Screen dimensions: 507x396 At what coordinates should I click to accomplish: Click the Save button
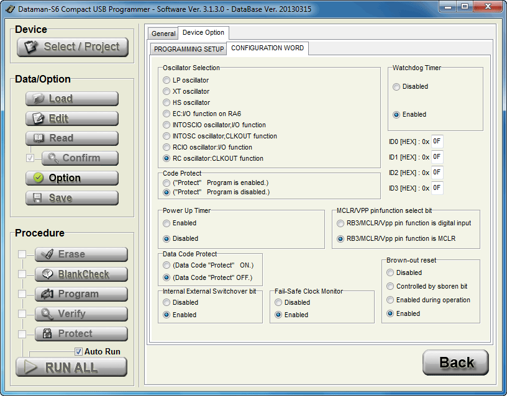[71, 198]
